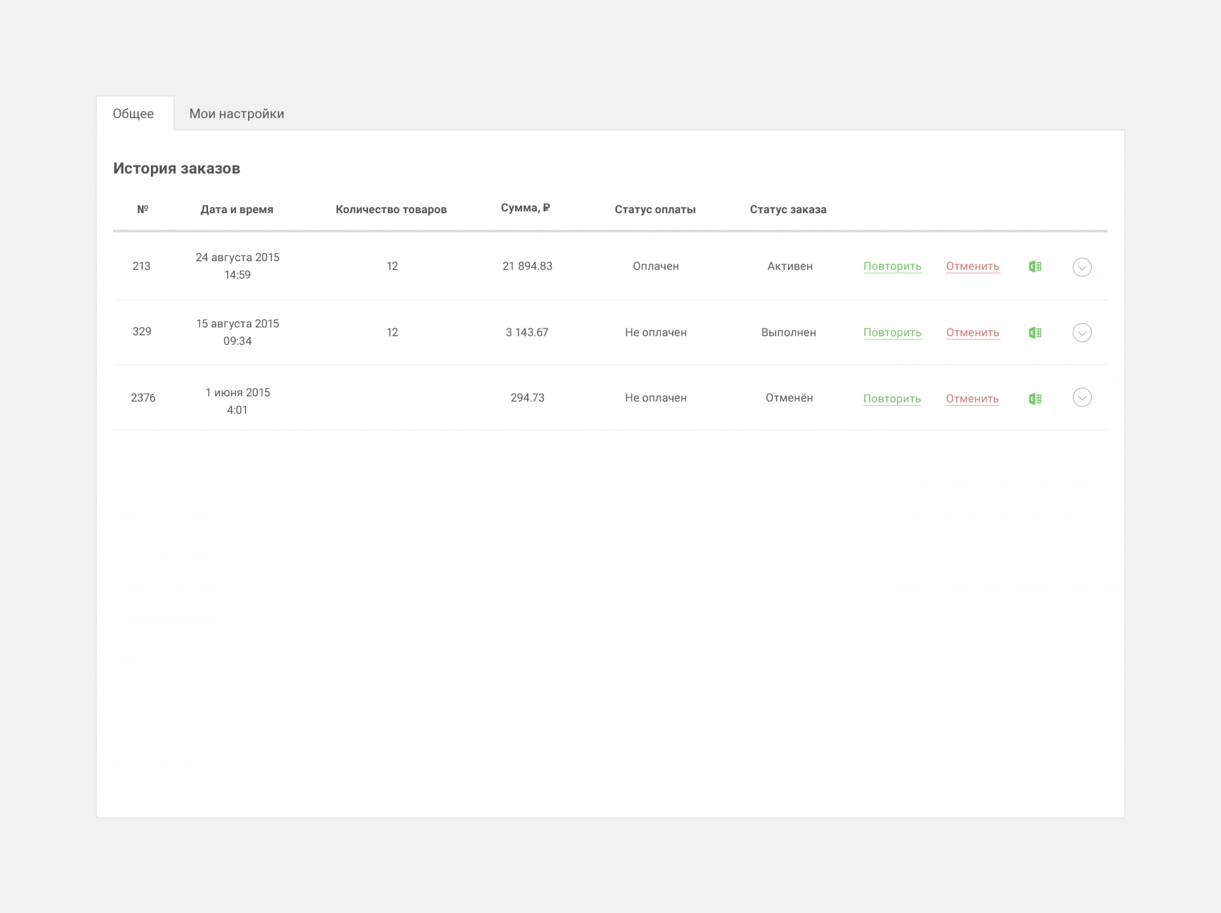This screenshot has width=1221, height=913.
Task: Open the Мои настройки tab
Action: [237, 114]
